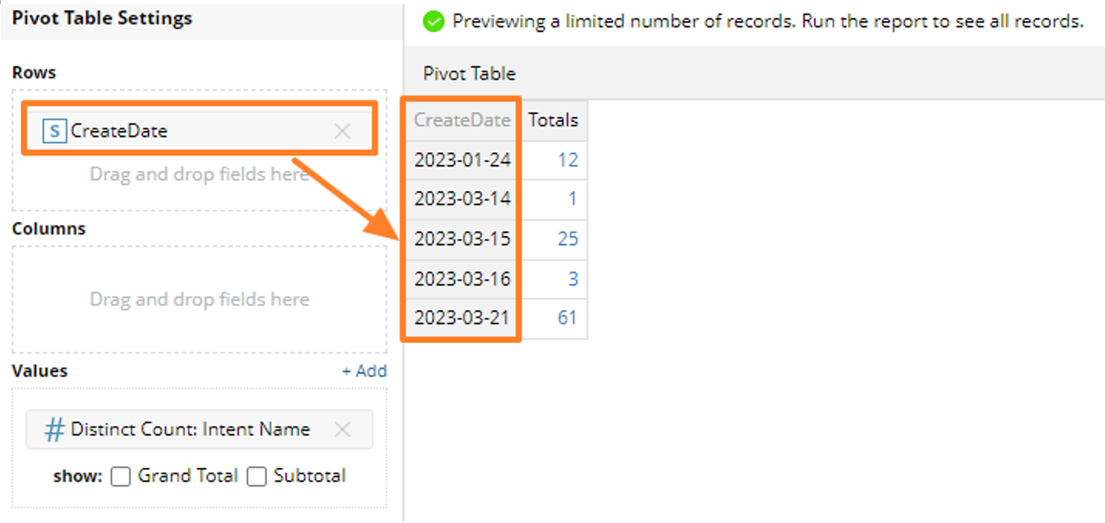Click the + Add link in Values
Viewport: 1105px width, 523px height.
(364, 371)
